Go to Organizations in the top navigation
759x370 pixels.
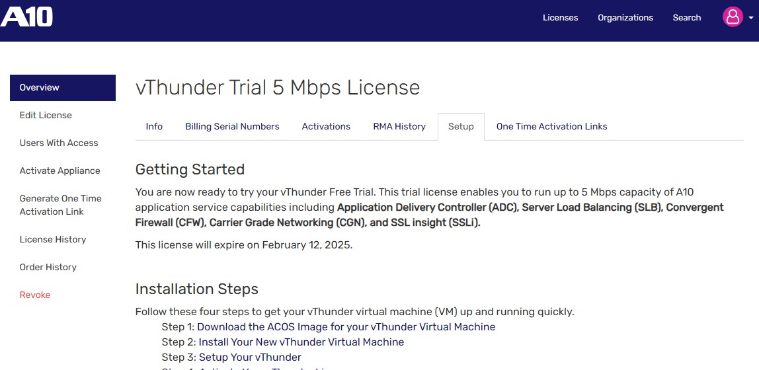pyautogui.click(x=625, y=18)
